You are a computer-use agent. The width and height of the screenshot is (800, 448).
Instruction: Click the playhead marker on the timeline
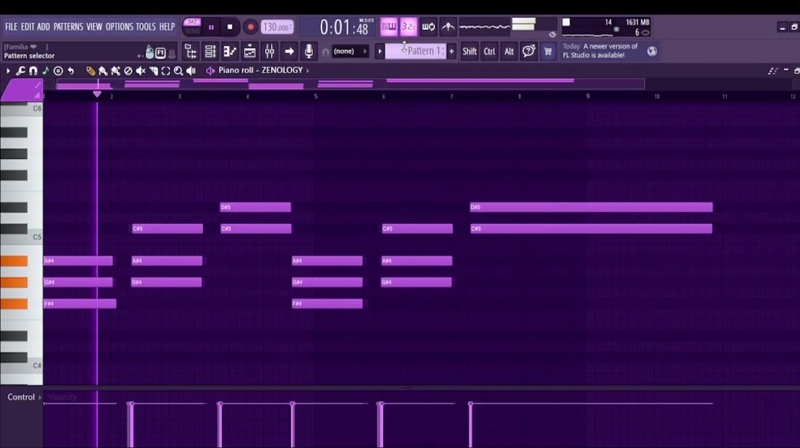pos(97,94)
